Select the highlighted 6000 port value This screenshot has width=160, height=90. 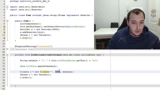click(x=58, y=72)
